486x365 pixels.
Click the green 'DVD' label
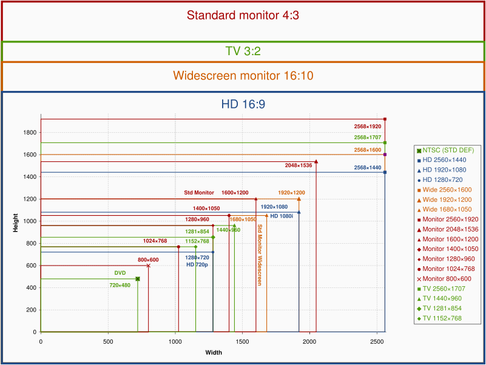click(120, 273)
